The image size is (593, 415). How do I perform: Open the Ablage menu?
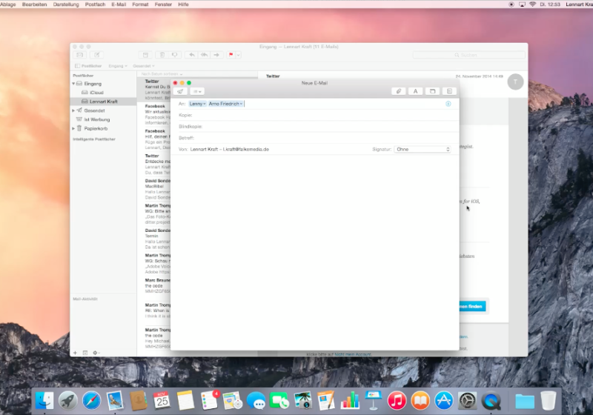8,4
